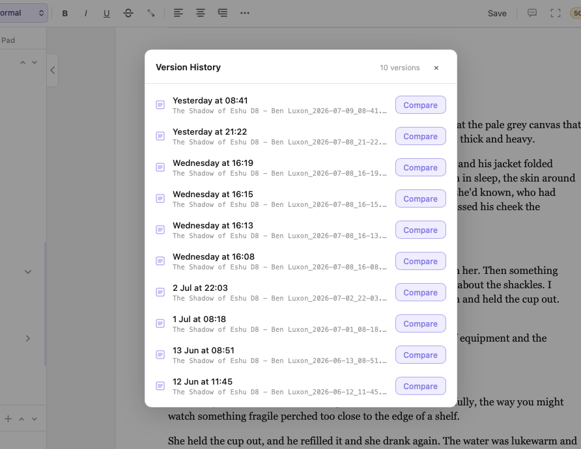Add a new item with the plus icon
Viewport: 581px width, 449px height.
click(x=8, y=418)
